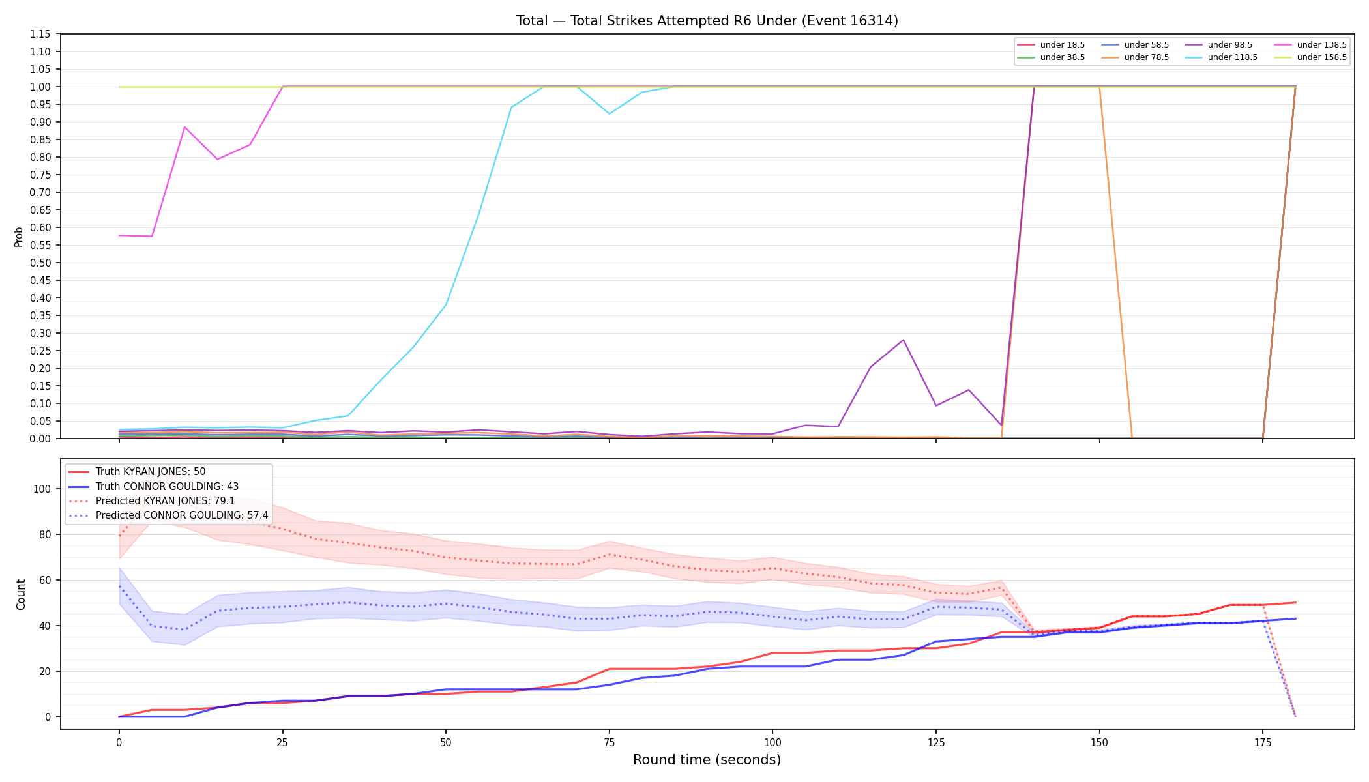The image size is (1369, 782).
Task: Click the 'Prob' y-axis label
Action: [x=19, y=237]
